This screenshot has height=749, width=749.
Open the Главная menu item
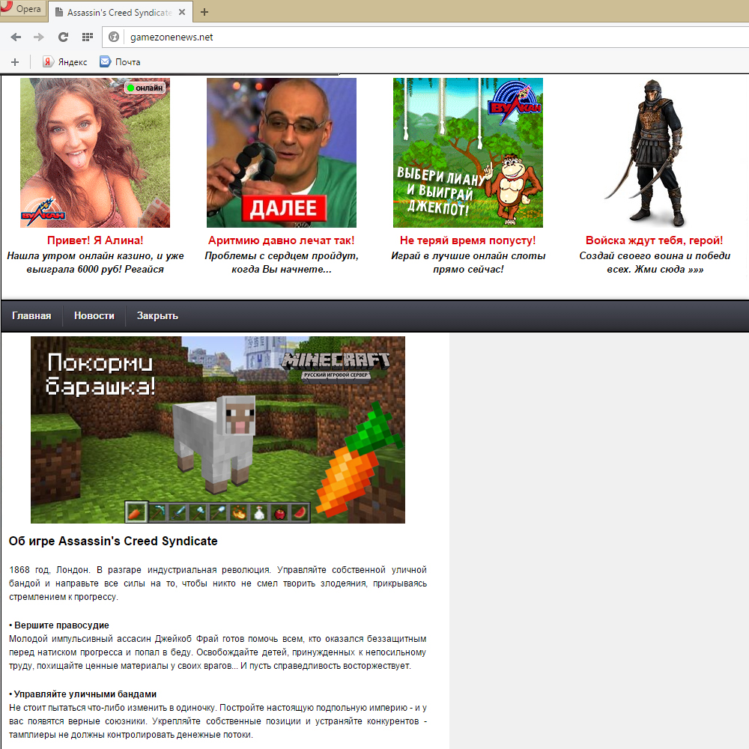click(31, 316)
